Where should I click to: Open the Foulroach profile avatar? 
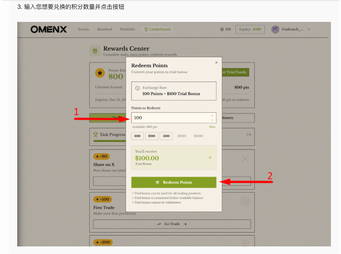tap(275, 29)
